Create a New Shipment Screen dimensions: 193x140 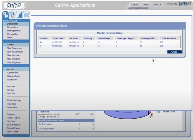coord(14,62)
